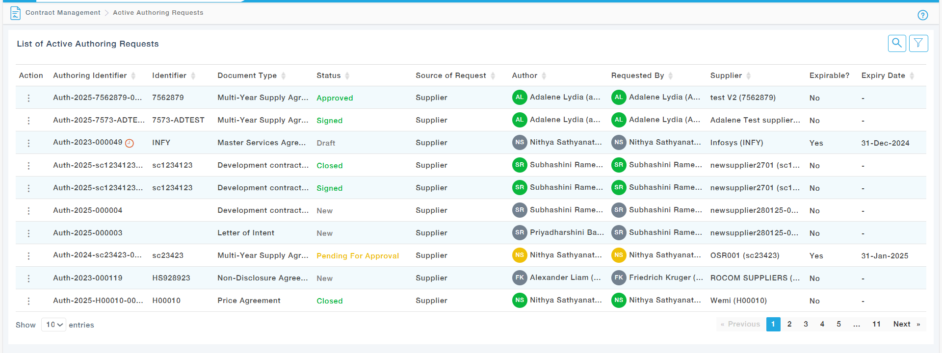Go to the Next page

point(906,324)
